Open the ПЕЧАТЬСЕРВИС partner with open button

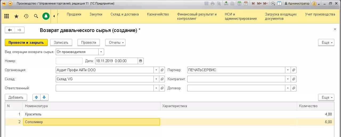click(294, 70)
